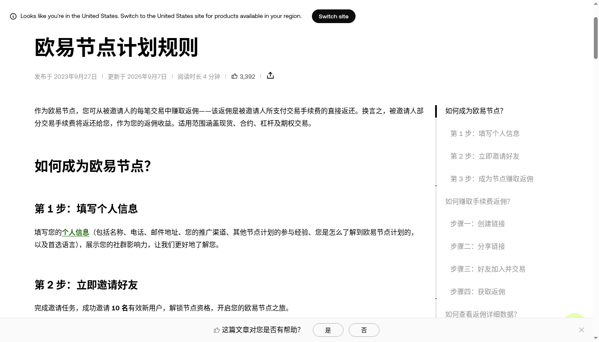
Task: Click the info icon in region banner
Action: [x=13, y=16]
